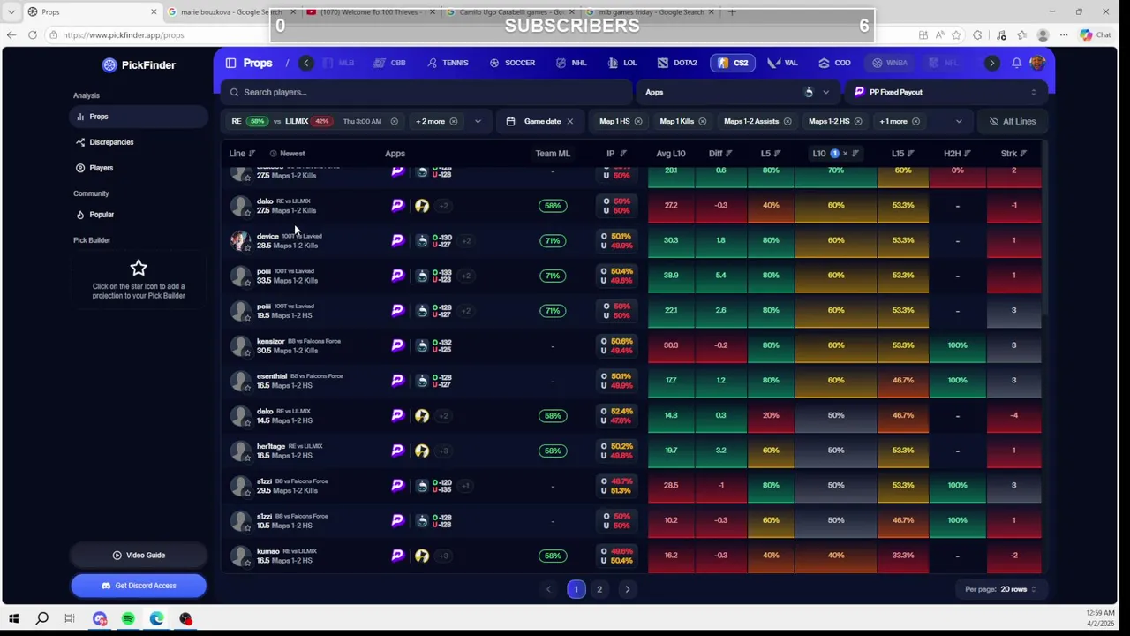Select the CBB sport tab
The height and width of the screenshot is (636, 1130).
tap(389, 63)
